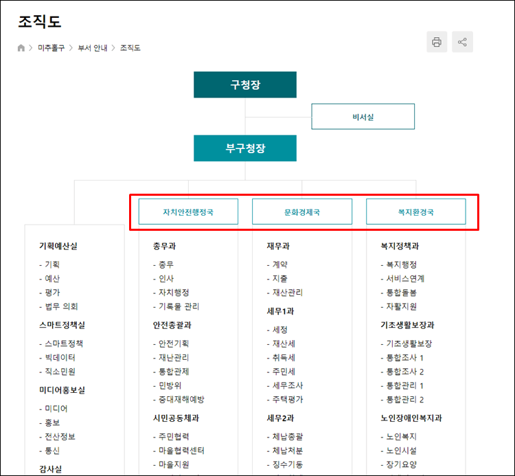Click 통합관제 team entry
The height and width of the screenshot is (476, 515).
(x=174, y=372)
